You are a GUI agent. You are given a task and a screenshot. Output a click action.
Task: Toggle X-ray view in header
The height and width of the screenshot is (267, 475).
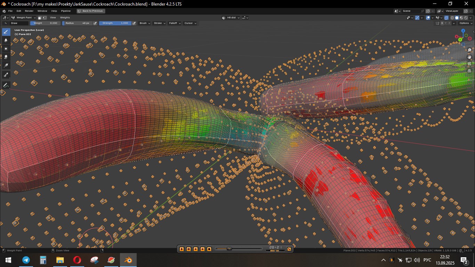447,18
